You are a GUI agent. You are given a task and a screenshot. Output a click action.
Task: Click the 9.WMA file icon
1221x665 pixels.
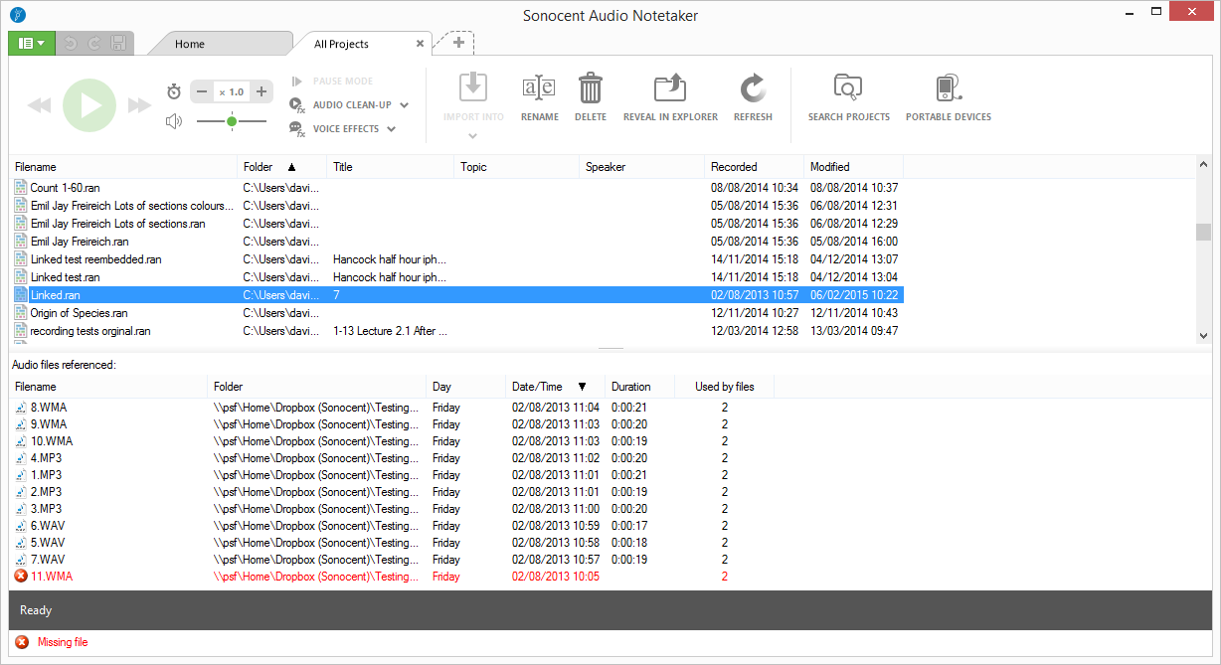[x=21, y=424]
